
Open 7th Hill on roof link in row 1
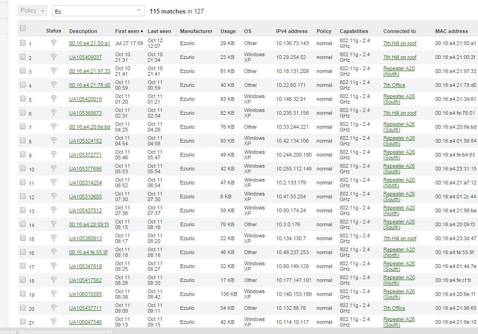pos(400,43)
